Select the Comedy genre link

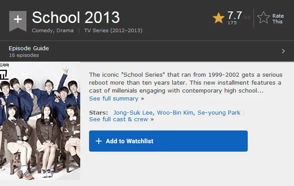(42, 30)
